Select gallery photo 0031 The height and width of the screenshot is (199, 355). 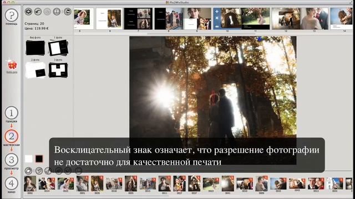(335, 184)
